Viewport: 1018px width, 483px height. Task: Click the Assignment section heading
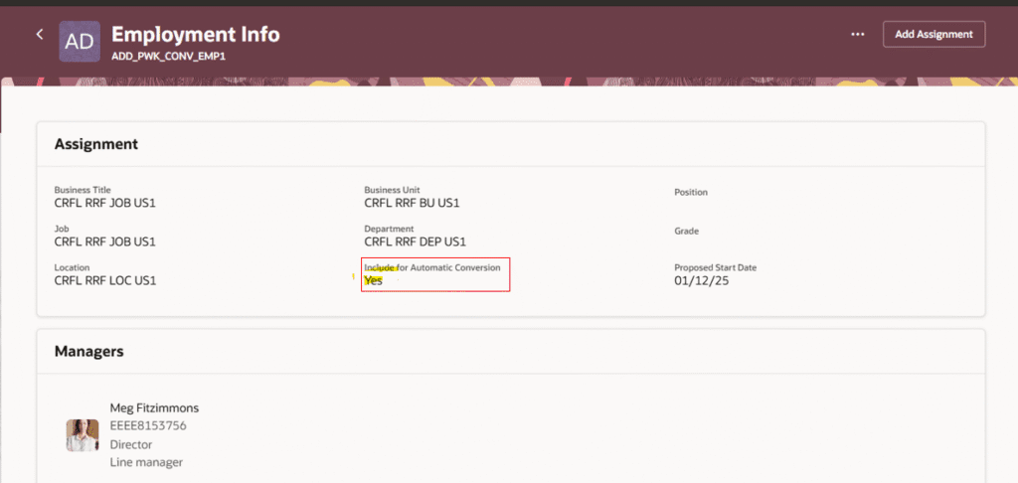96,144
